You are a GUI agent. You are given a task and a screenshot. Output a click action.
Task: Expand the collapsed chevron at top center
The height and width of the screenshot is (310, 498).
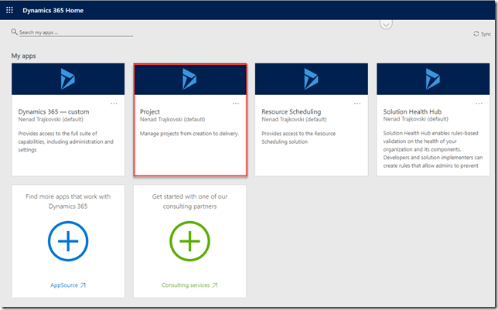click(x=387, y=23)
